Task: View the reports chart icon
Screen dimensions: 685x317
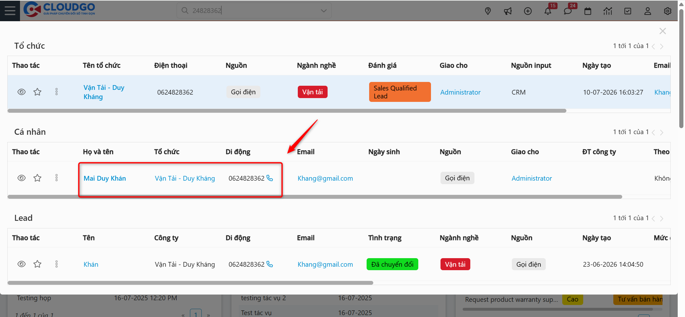Action: coord(608,11)
